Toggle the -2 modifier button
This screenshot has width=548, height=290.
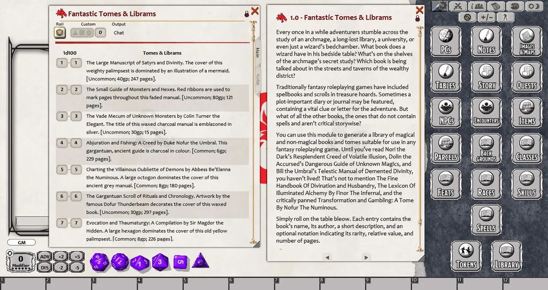click(61, 267)
